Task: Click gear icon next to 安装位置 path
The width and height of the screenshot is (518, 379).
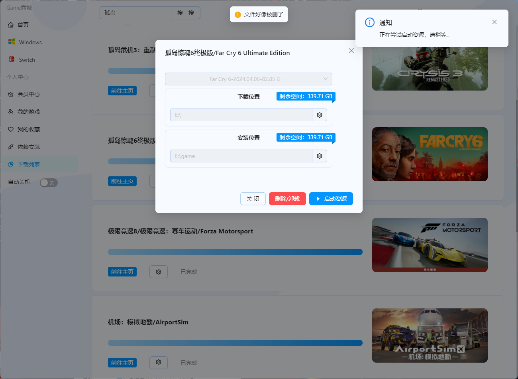Action: [x=320, y=156]
